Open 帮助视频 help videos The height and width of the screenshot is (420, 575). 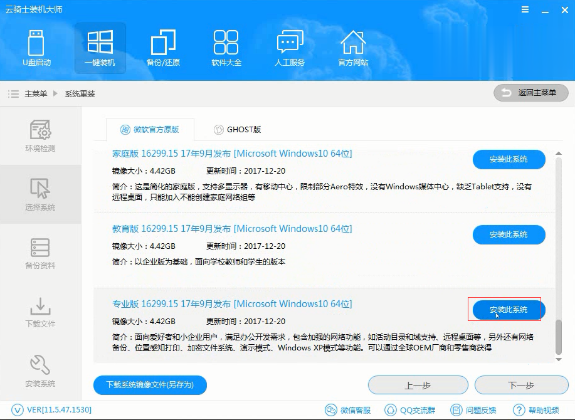tap(535, 410)
